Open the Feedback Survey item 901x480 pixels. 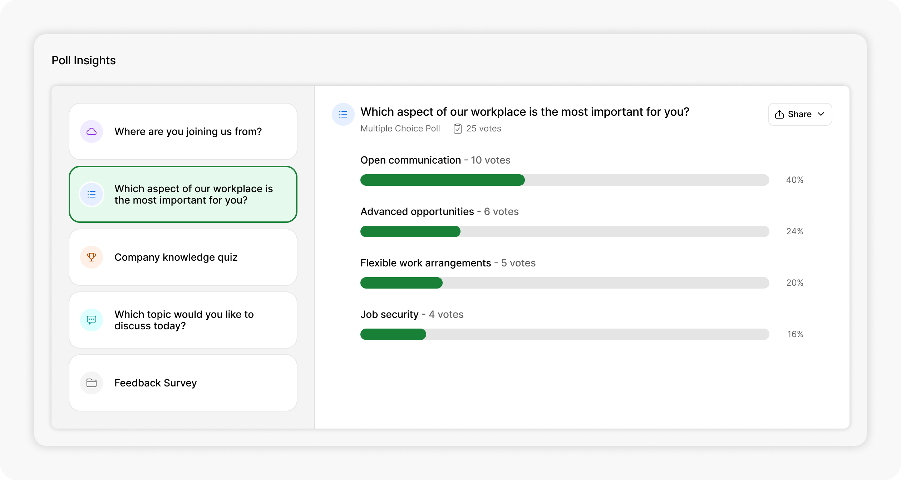pos(183,383)
